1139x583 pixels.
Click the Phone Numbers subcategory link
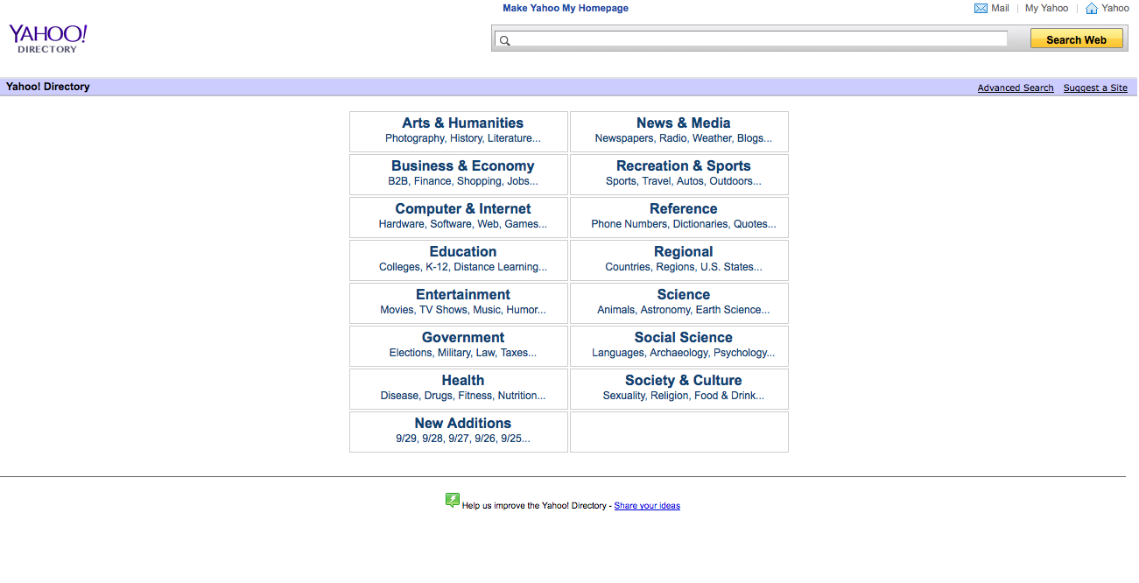[x=629, y=224]
